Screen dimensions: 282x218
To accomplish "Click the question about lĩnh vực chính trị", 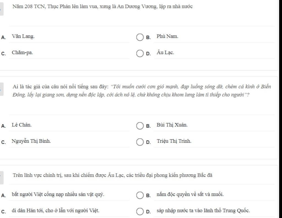I will pos(113,175).
